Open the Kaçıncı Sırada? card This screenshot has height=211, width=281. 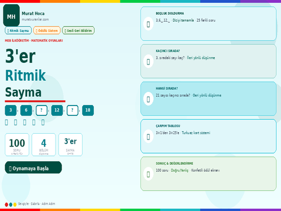(x=208, y=61)
